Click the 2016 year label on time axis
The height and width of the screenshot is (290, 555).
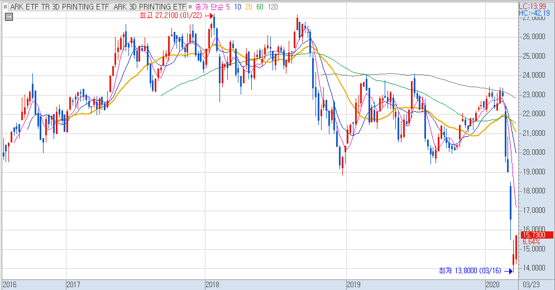(x=9, y=284)
